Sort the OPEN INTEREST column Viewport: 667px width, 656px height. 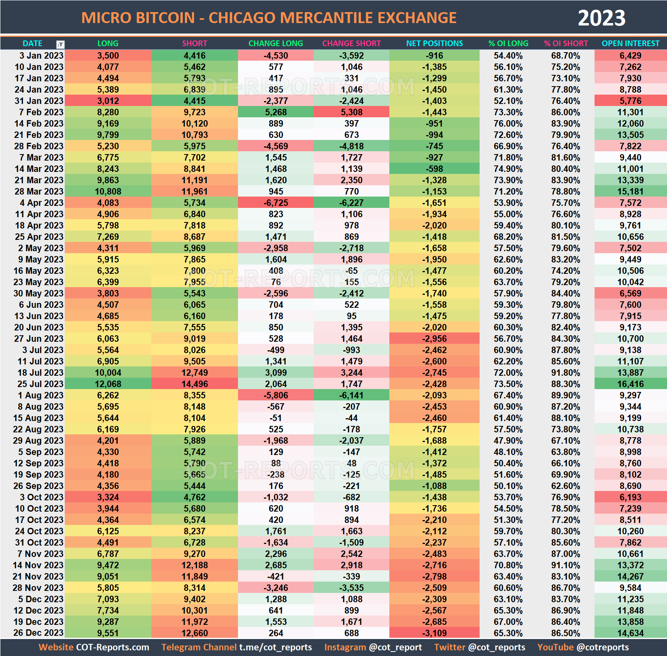coord(630,43)
